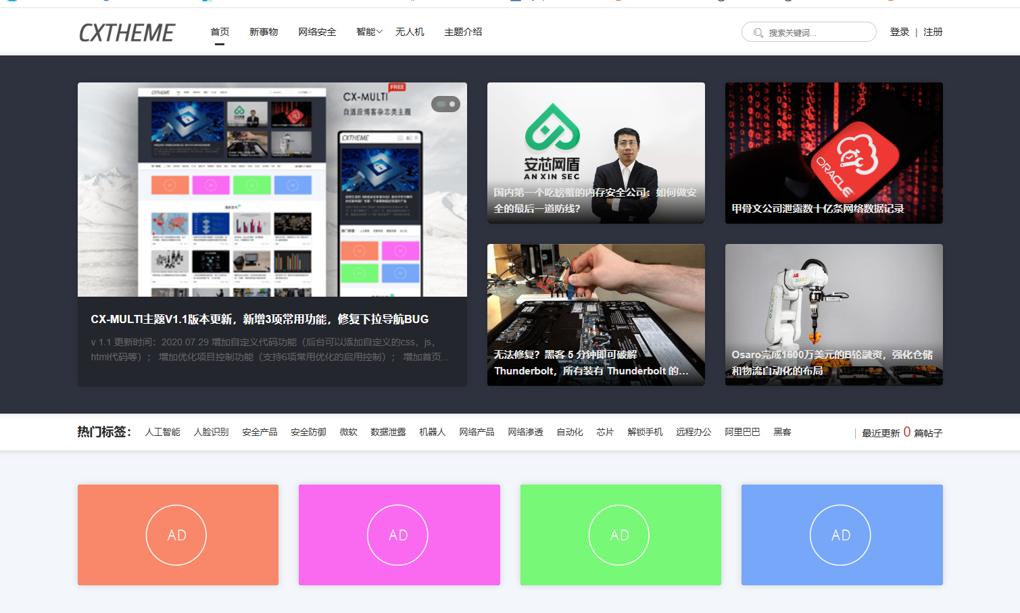The height and width of the screenshot is (613, 1020).
Task: Open the 甲骨文公司泄露数十亿条网络数据记录 article
Action: coord(834,153)
